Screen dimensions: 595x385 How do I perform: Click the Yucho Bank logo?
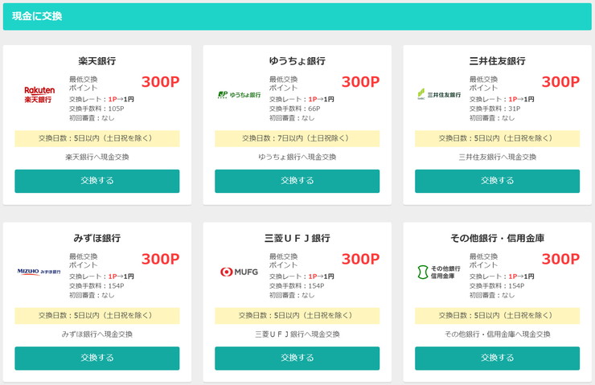[239, 95]
